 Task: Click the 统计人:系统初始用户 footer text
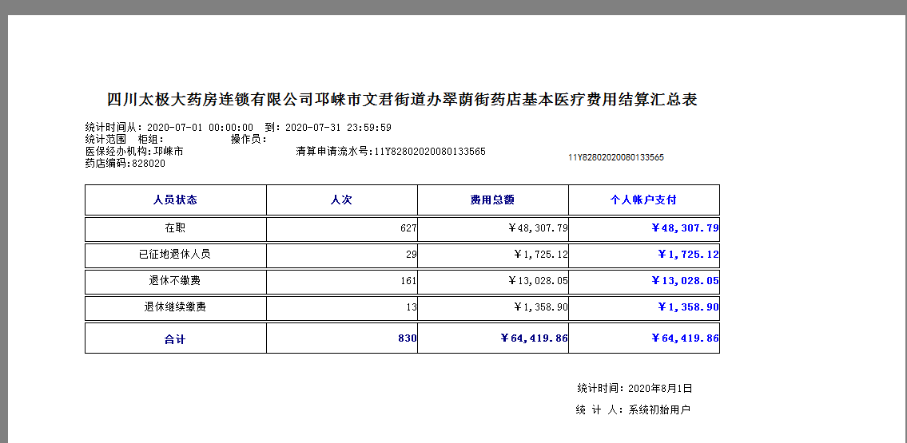pyautogui.click(x=633, y=410)
